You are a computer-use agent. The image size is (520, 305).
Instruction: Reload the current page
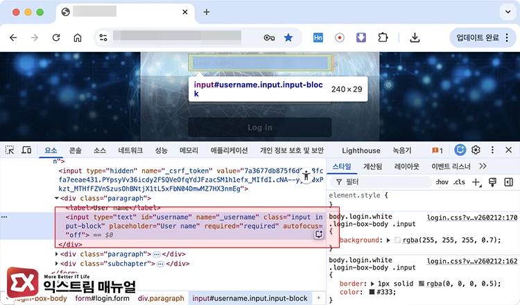pyautogui.click(x=56, y=38)
